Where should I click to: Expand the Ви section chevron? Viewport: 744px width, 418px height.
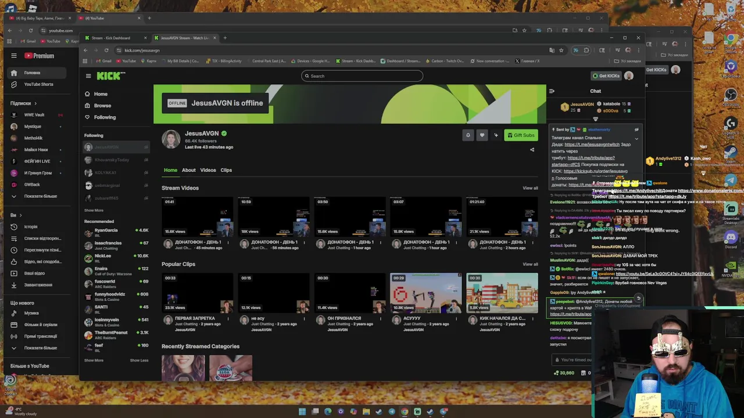(x=20, y=215)
